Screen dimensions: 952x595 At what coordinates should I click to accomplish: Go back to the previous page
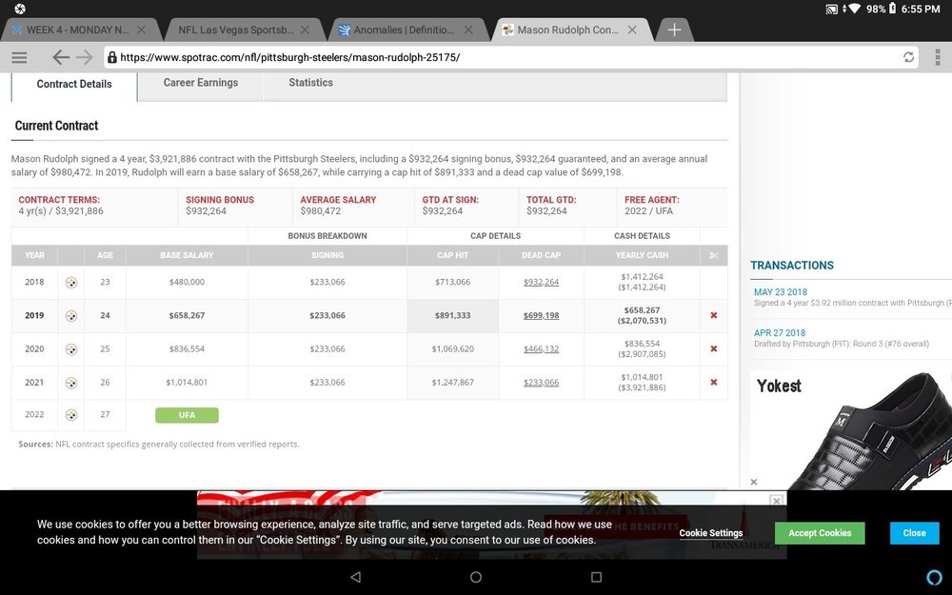coord(61,57)
